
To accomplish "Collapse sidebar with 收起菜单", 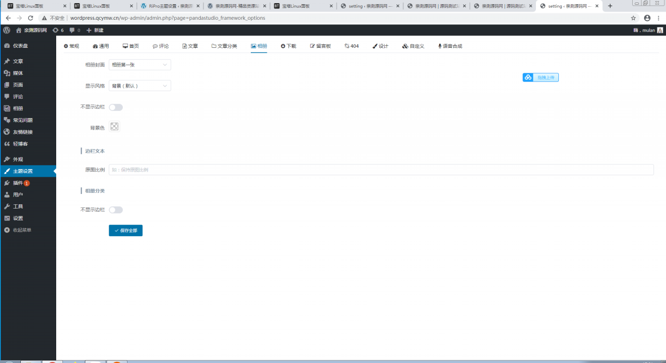I will pos(28,230).
